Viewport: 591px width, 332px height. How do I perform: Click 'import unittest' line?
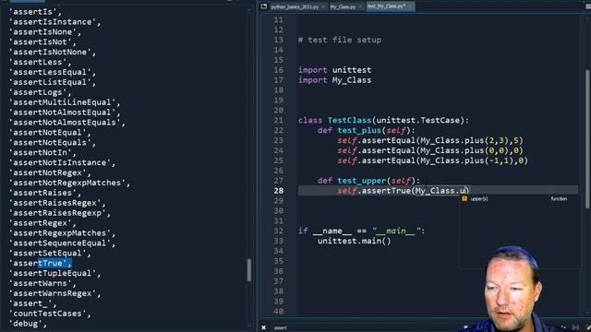(334, 70)
